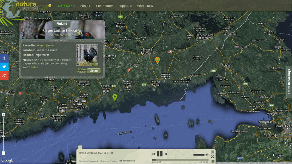Toggle shuffle playback icon
Image resolution: width=292 pixels, height=164 pixels.
point(212,156)
